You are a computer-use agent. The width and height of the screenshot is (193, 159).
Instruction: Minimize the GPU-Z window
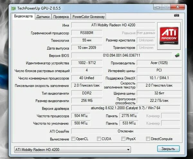pyautogui.click(x=158, y=7)
